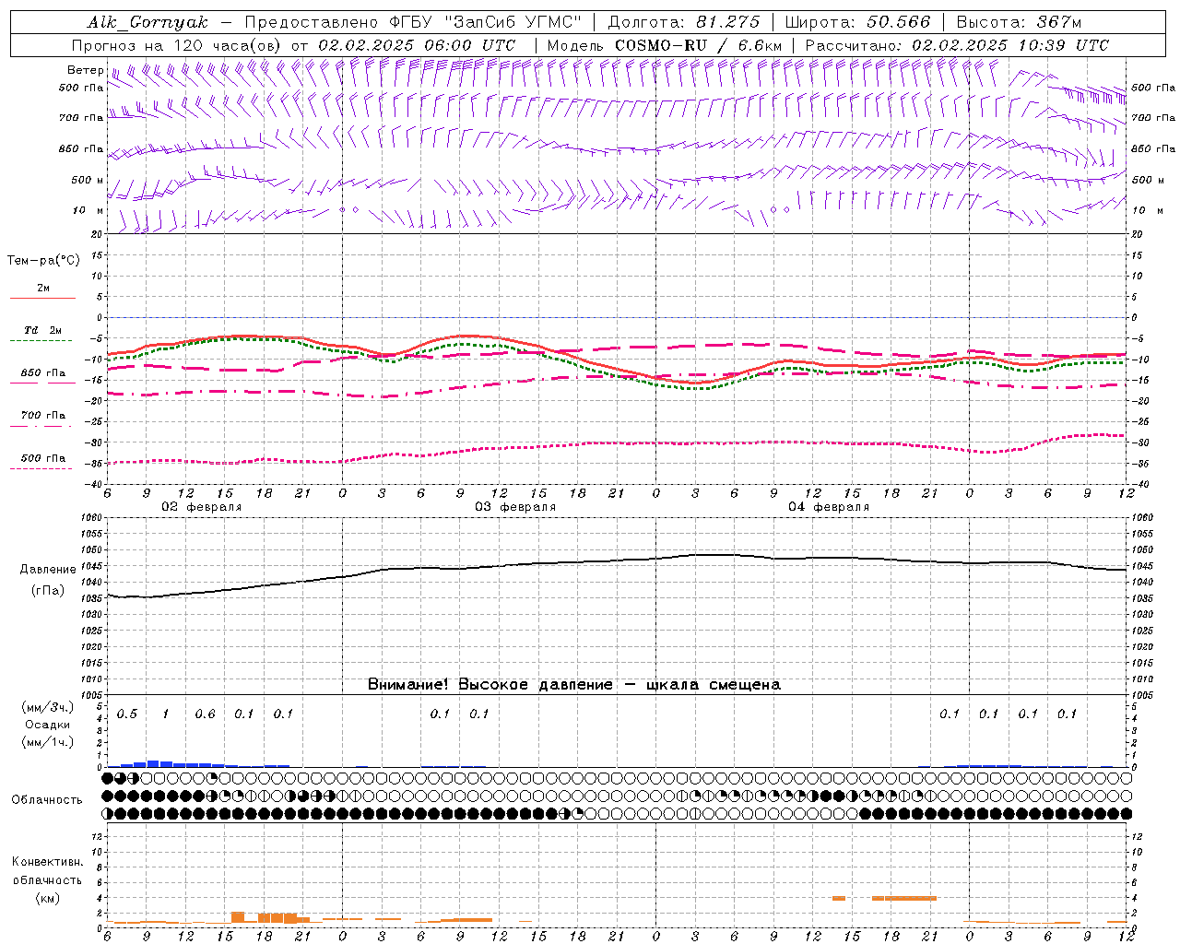
Task: Click the forecast start 02.02.2025 06:00 UTC
Action: tap(417, 45)
